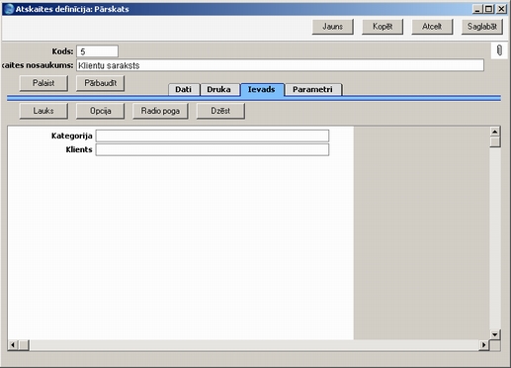The height and width of the screenshot is (368, 511).
Task: Run report with Palaist button
Action: pos(43,83)
